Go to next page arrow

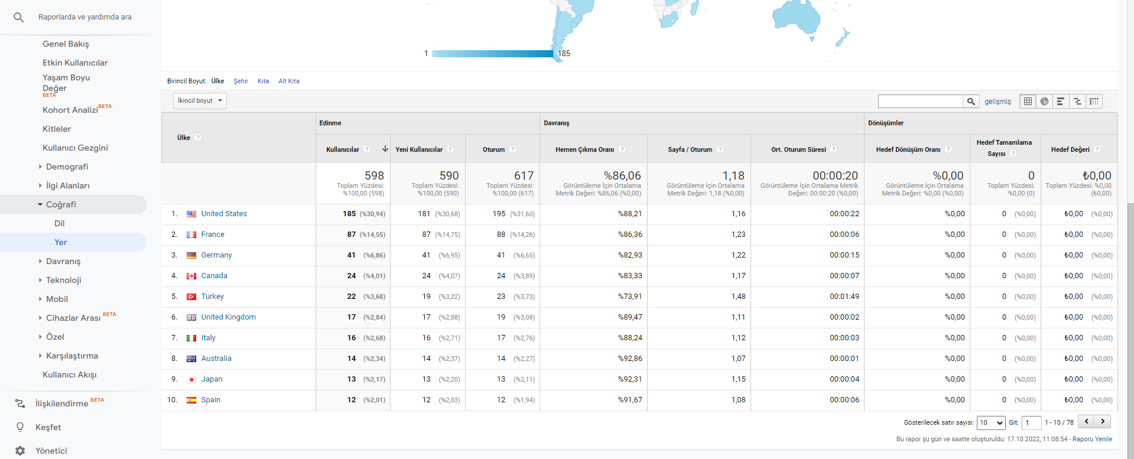1103,421
